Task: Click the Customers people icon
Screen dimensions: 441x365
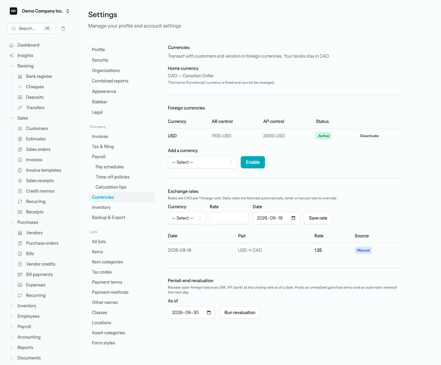Action: [20, 129]
